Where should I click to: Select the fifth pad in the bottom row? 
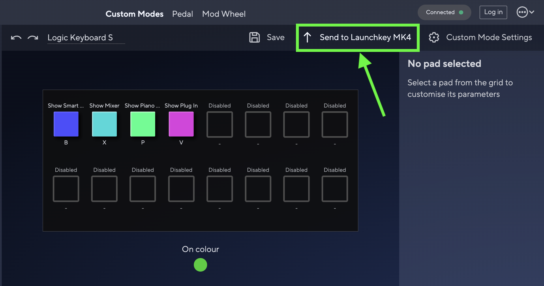[220, 189]
